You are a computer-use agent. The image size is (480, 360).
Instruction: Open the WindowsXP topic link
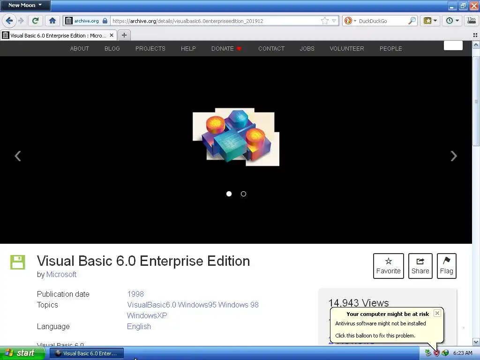point(147,315)
